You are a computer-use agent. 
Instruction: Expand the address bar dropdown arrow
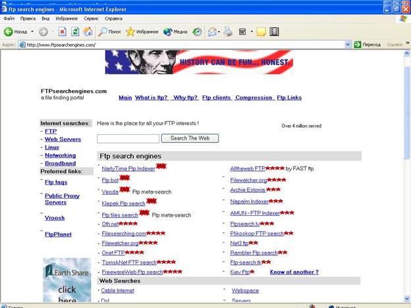point(348,45)
